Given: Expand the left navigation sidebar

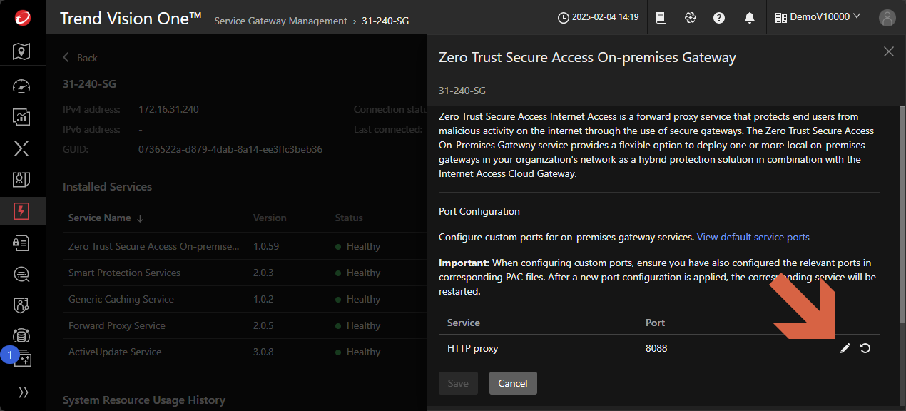Looking at the screenshot, I should coord(23,392).
